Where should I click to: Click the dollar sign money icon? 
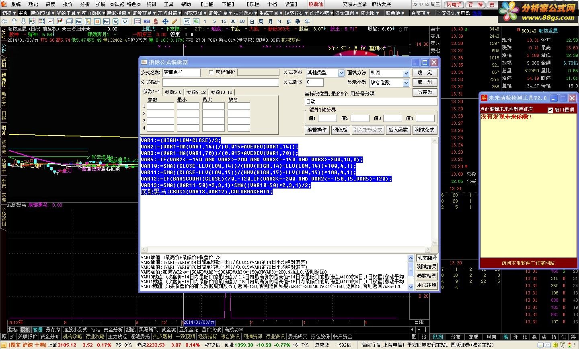[156, 21]
